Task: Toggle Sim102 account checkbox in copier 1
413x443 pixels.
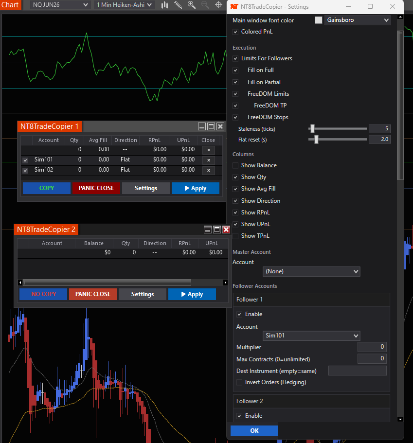Action: [25, 170]
